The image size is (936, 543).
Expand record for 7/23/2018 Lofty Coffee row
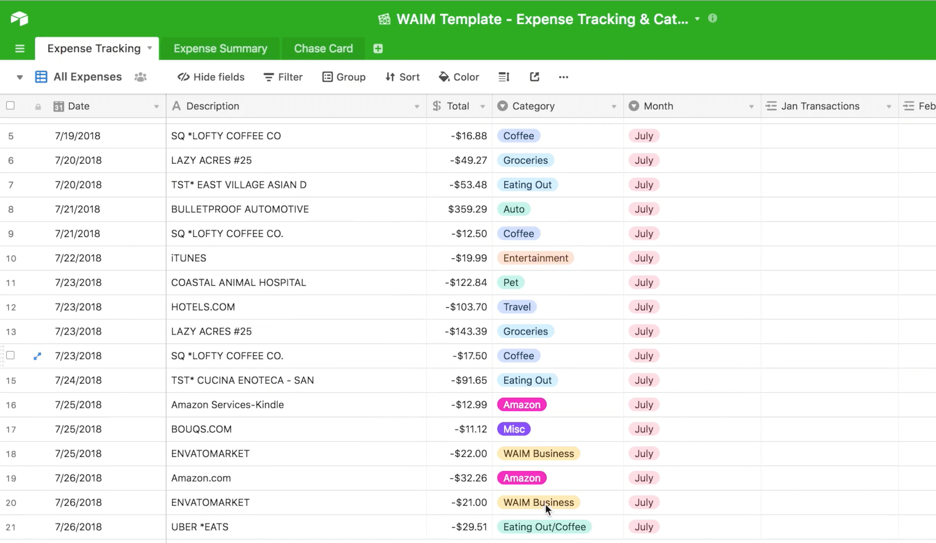(x=37, y=356)
